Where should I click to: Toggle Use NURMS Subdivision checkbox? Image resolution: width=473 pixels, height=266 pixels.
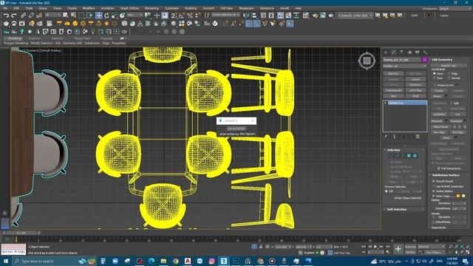(434, 186)
